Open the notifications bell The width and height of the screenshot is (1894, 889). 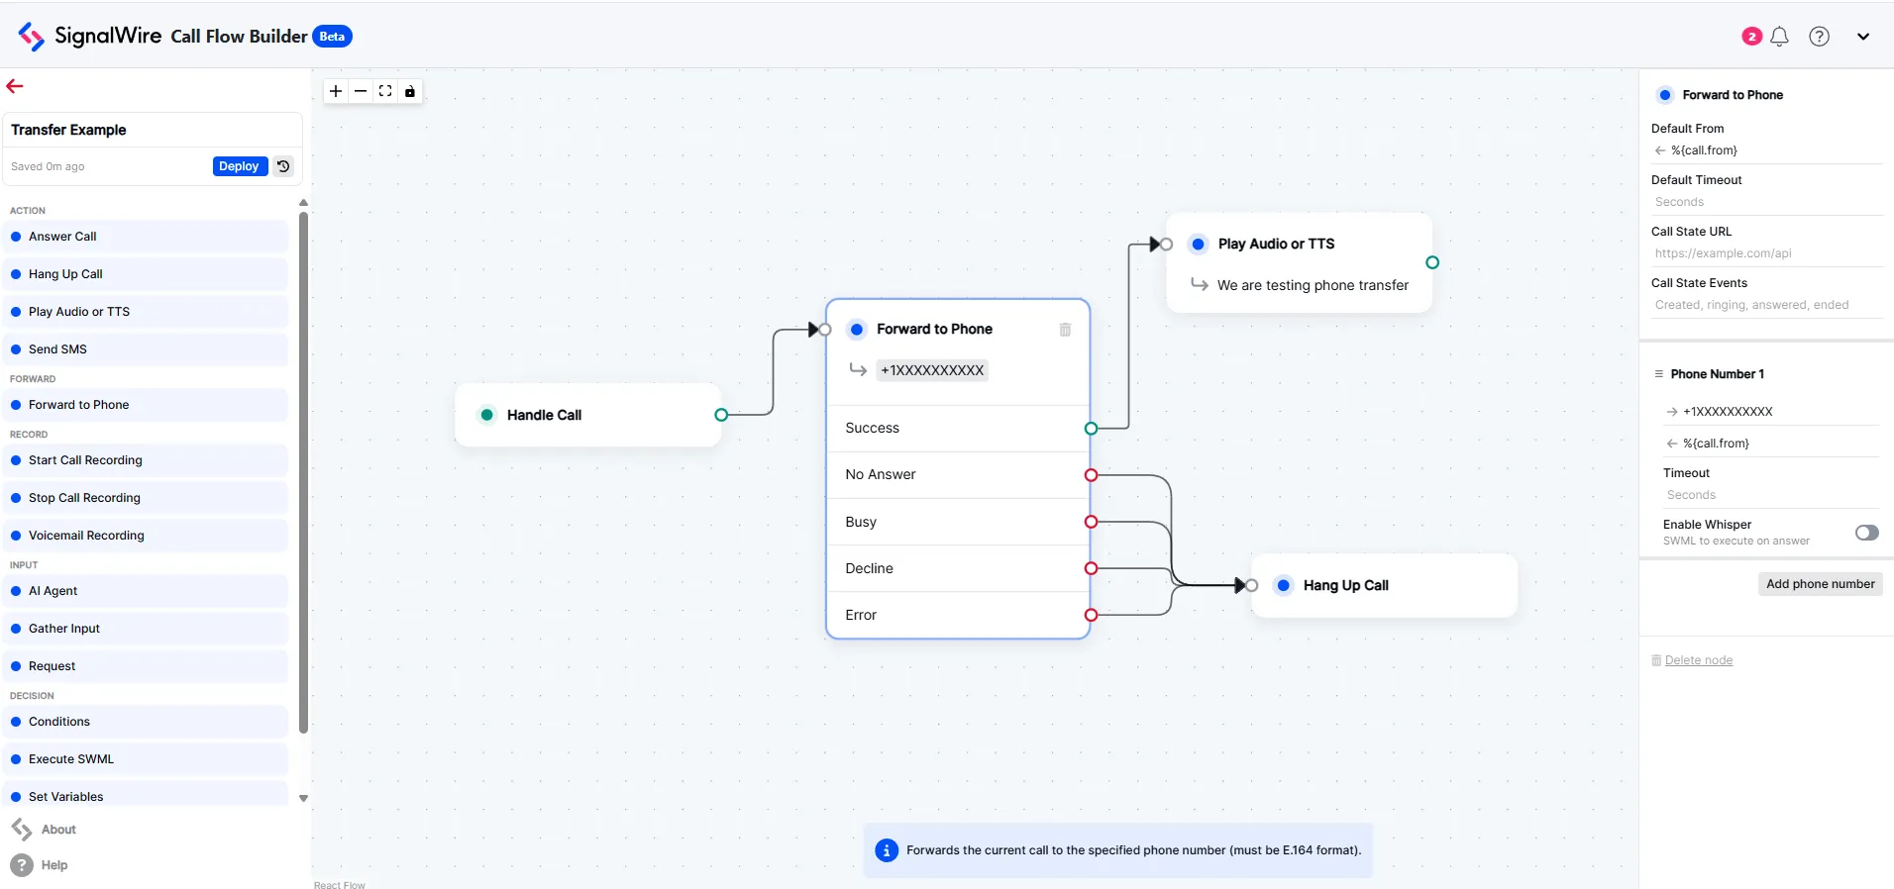1779,37
